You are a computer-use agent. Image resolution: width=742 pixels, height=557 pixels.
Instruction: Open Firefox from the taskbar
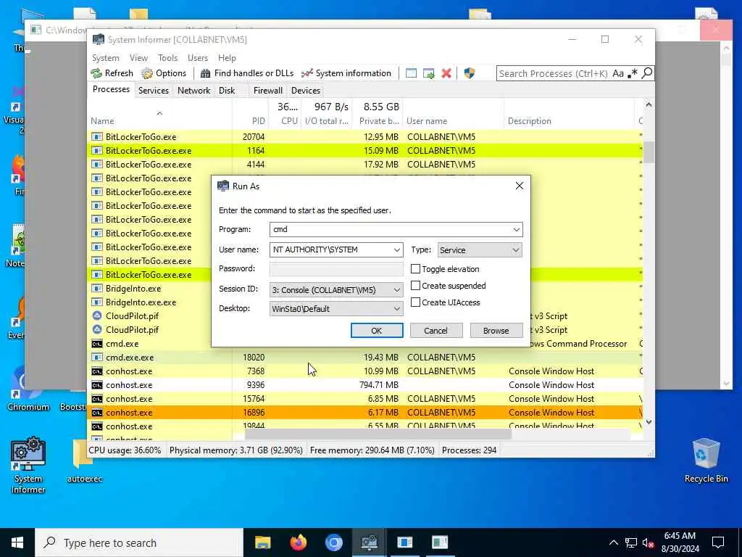tap(298, 542)
